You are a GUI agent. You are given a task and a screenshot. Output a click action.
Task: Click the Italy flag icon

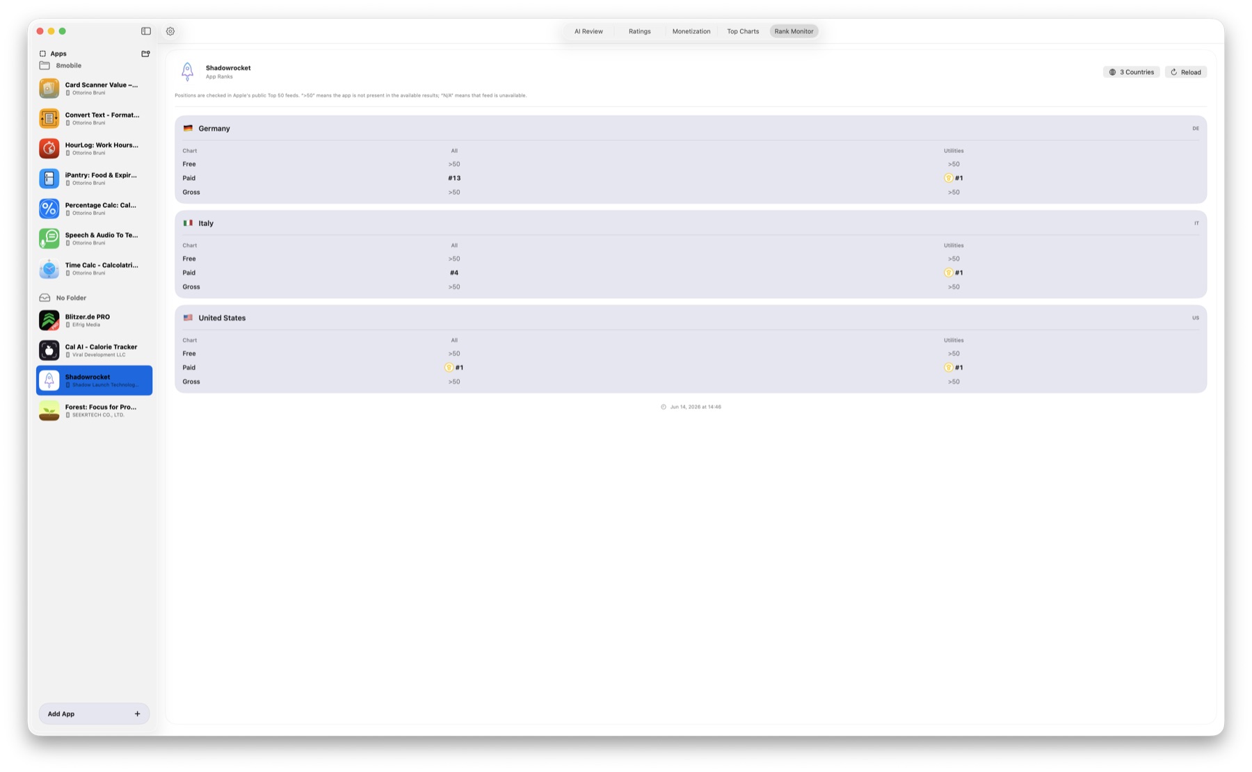click(x=188, y=223)
